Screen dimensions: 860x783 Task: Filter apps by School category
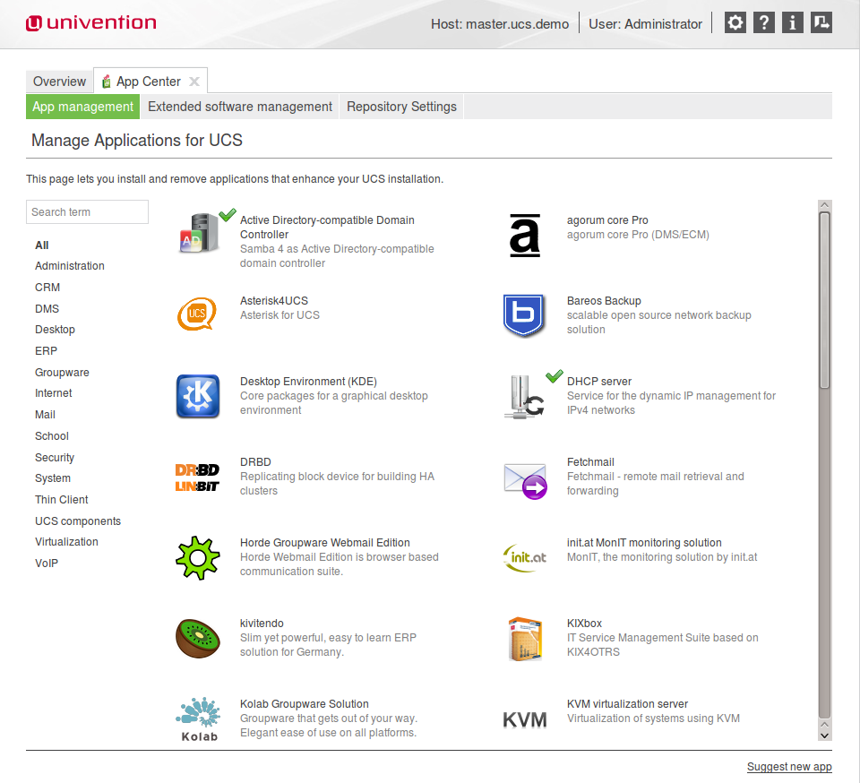52,436
